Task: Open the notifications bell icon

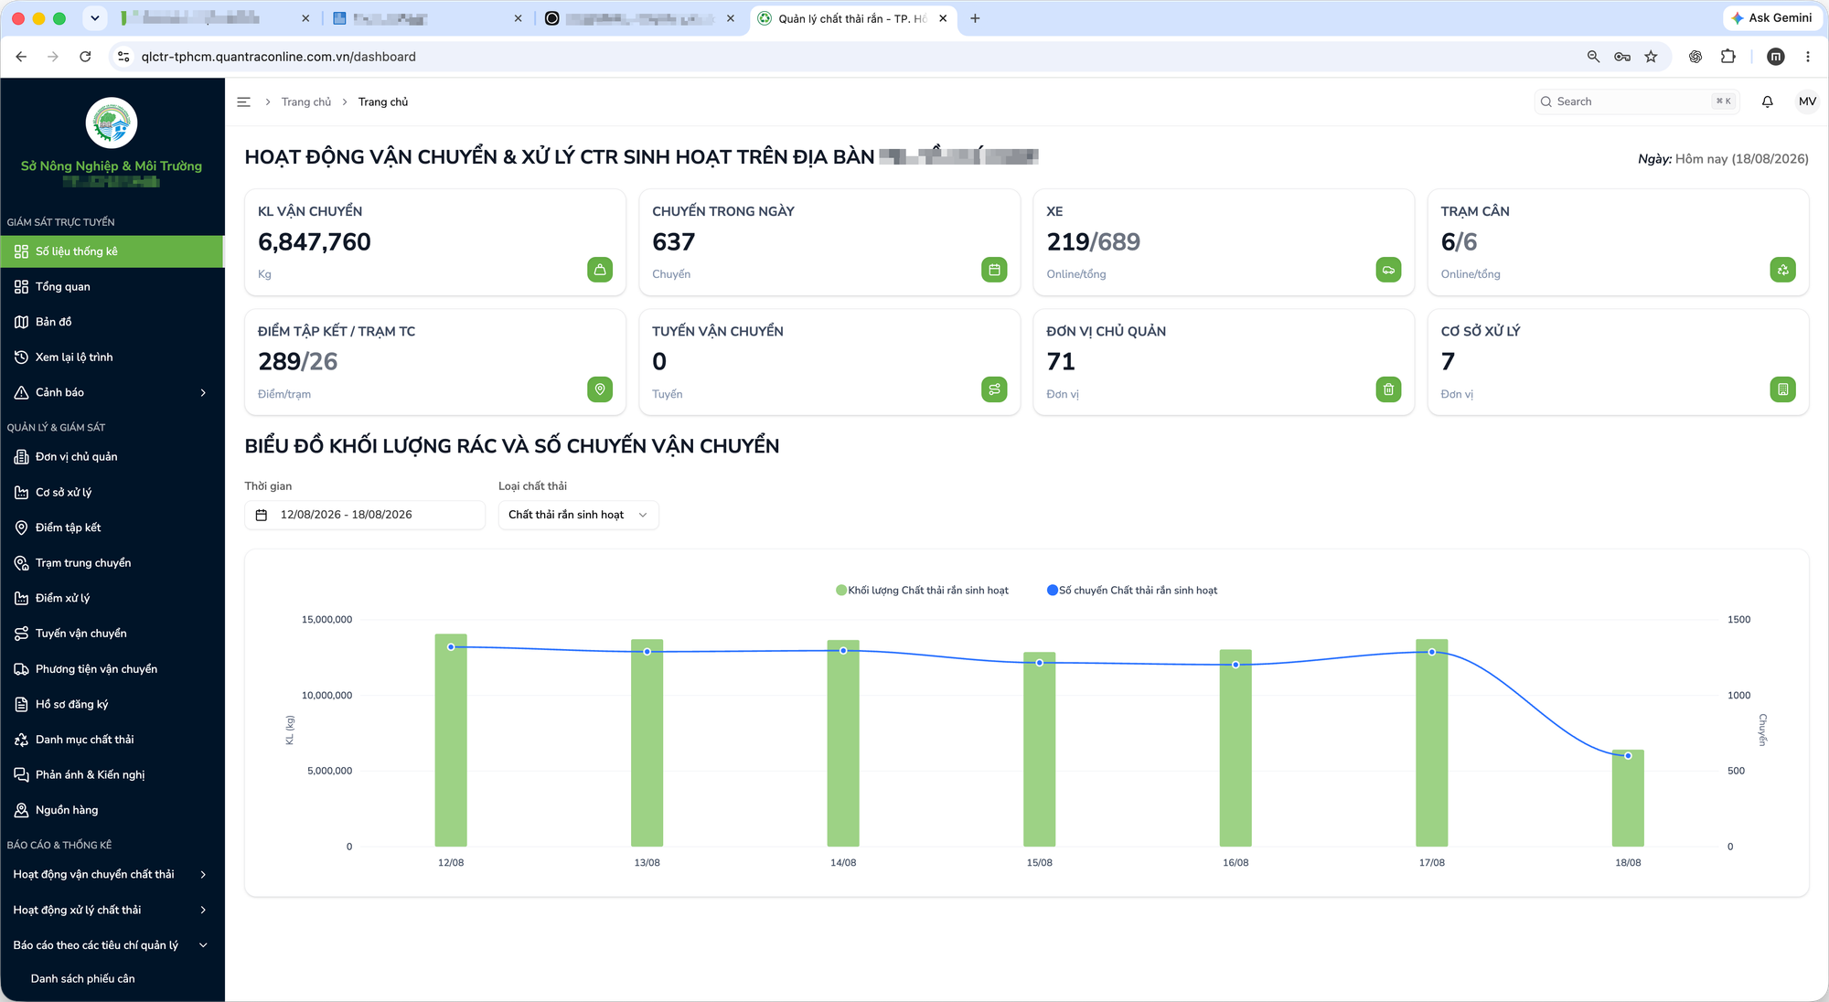Action: click(1767, 101)
